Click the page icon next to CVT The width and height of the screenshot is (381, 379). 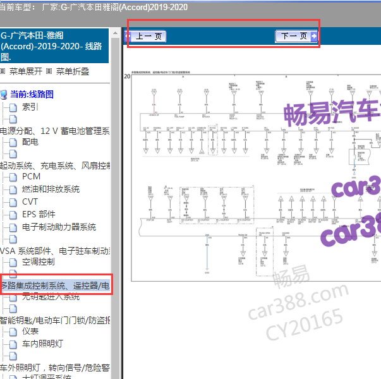point(13,202)
